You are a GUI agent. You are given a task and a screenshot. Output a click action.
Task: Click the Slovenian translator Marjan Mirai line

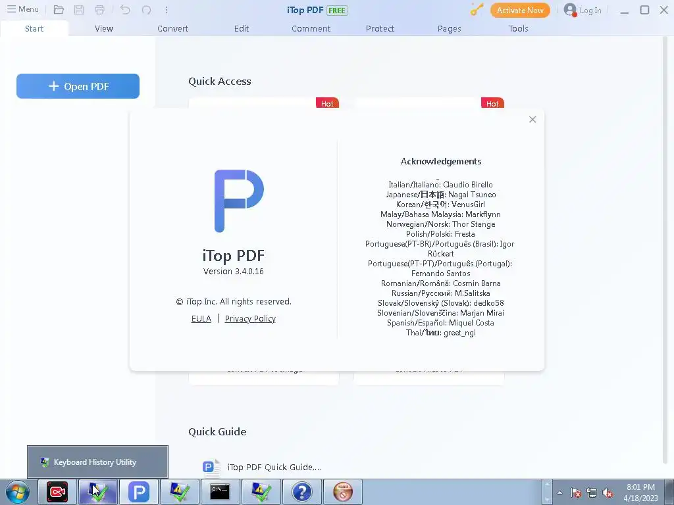[440, 313]
